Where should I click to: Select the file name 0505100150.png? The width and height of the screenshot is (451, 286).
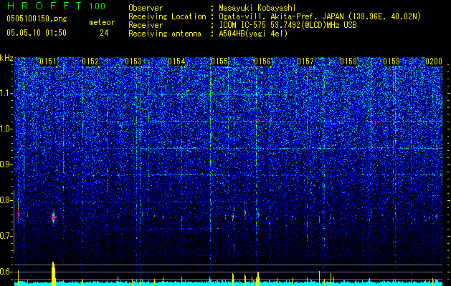[37, 19]
